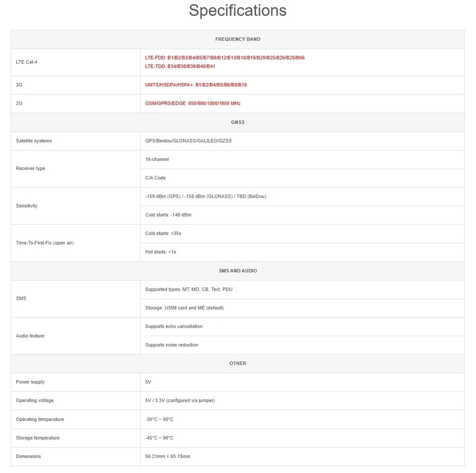Click the Storage temperature row label
This screenshot has width=476, height=473.
click(x=38, y=438)
